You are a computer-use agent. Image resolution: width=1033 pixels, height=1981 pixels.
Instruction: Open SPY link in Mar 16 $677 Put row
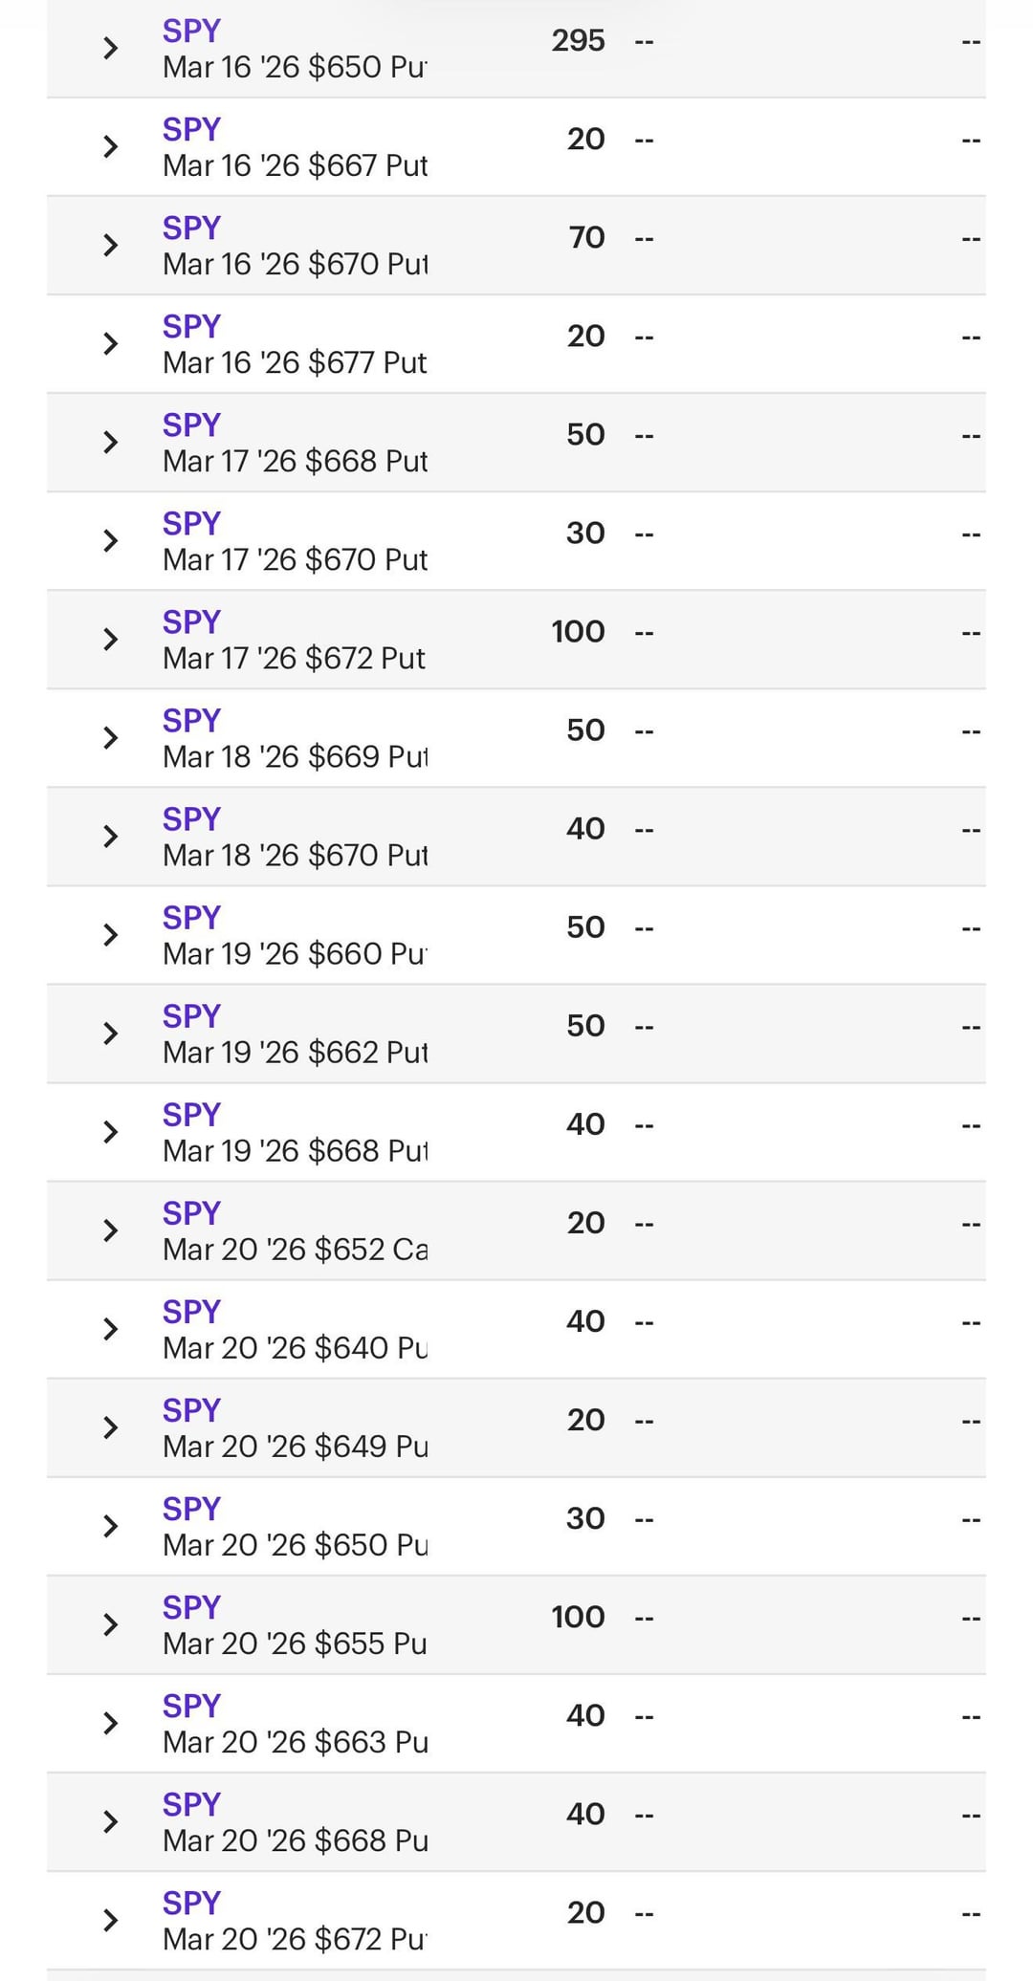click(x=191, y=327)
